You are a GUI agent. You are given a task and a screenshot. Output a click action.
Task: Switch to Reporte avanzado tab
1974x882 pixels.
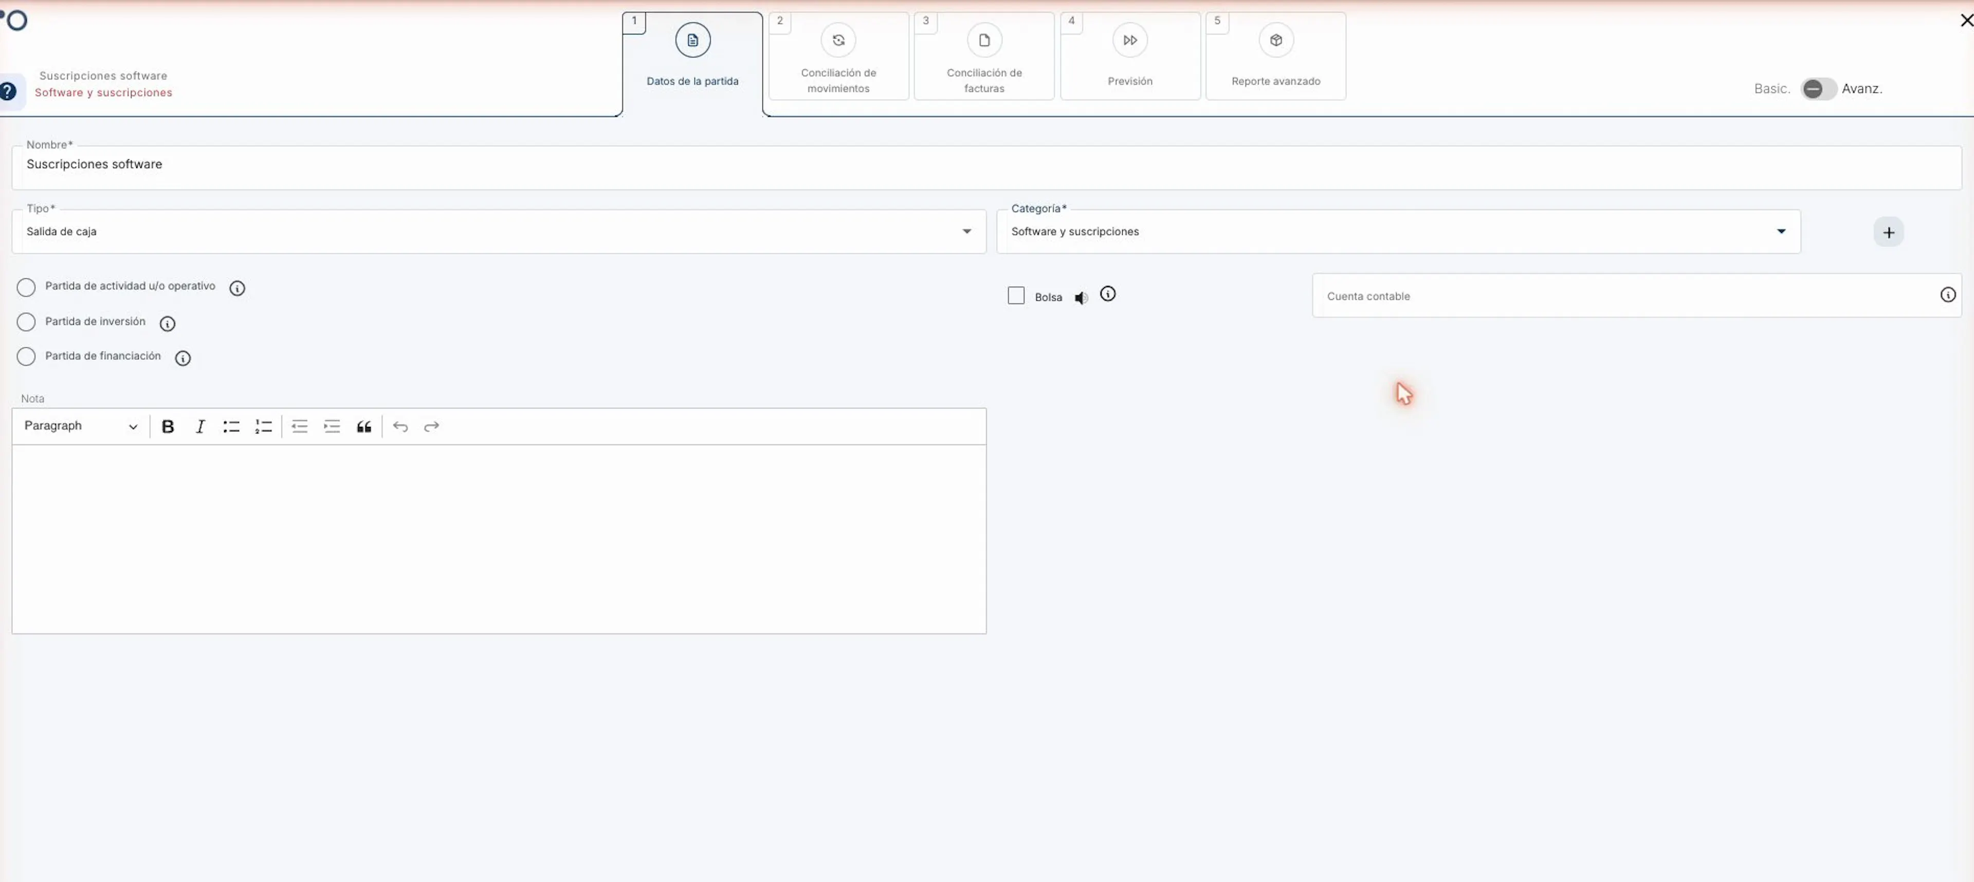click(x=1276, y=56)
